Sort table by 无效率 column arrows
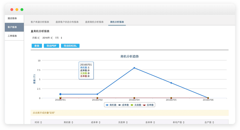Viewport: 240px width, 130px height. 127,122
